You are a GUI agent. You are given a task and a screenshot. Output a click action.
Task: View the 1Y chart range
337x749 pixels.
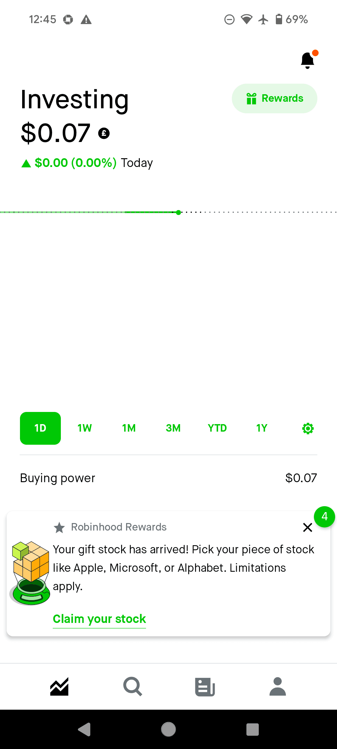262,428
